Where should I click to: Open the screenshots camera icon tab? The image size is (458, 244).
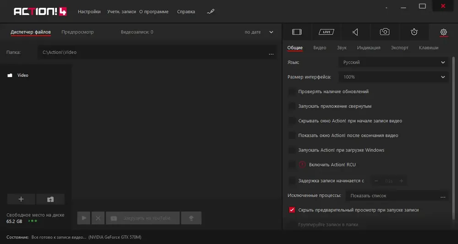(x=385, y=32)
